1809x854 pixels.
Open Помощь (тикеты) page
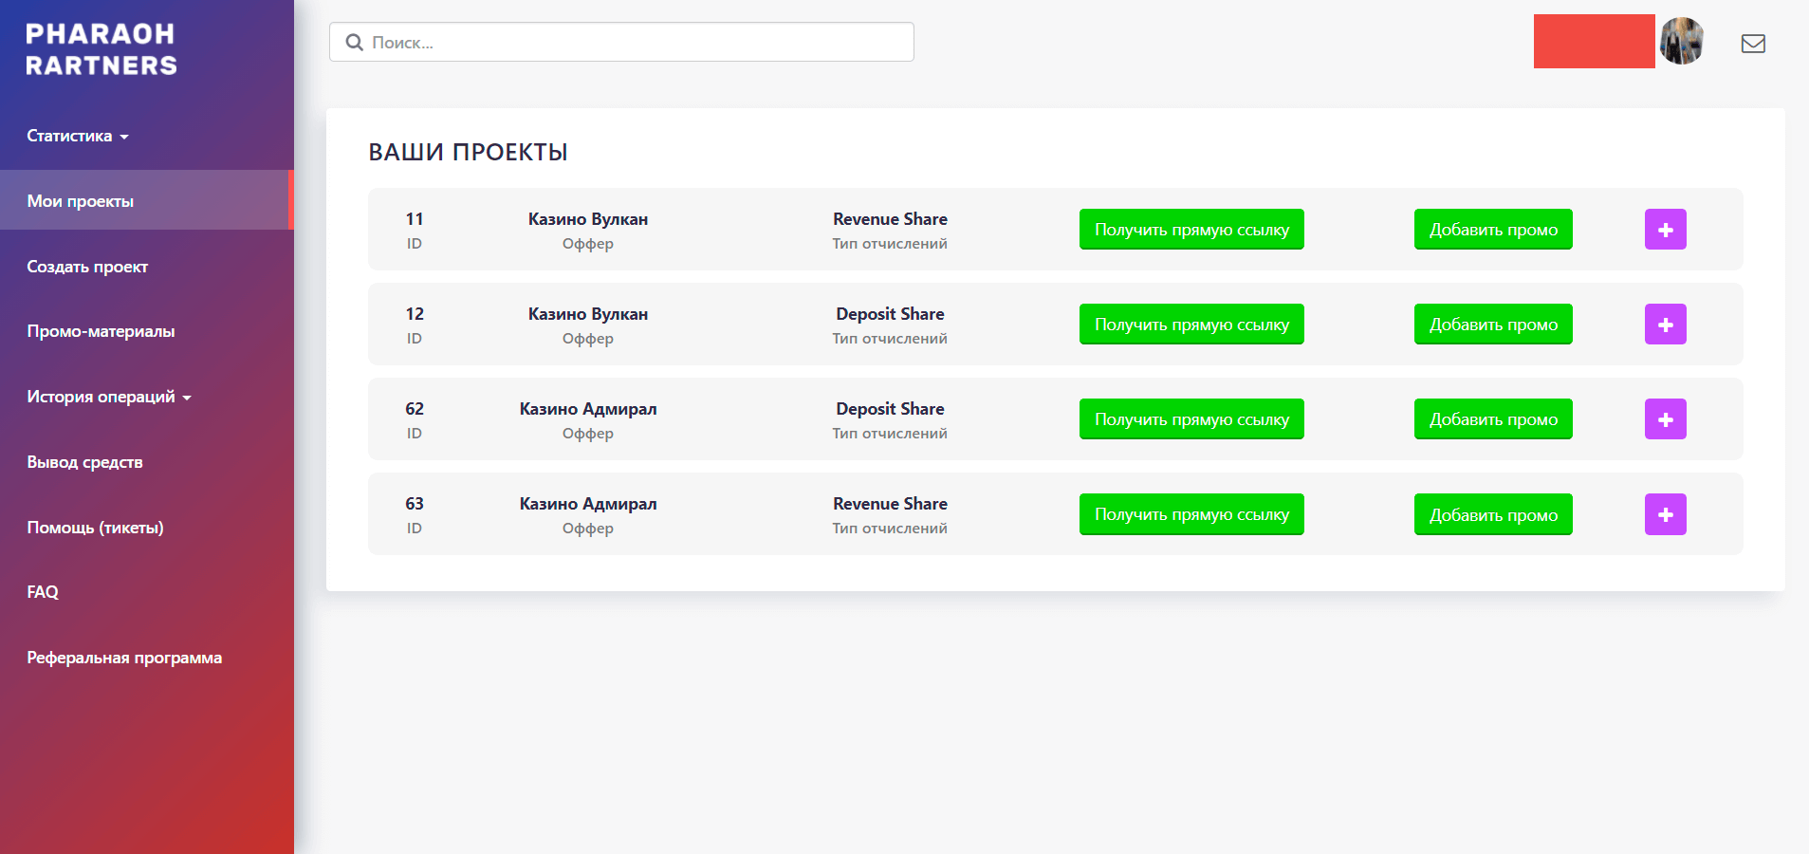coord(95,528)
